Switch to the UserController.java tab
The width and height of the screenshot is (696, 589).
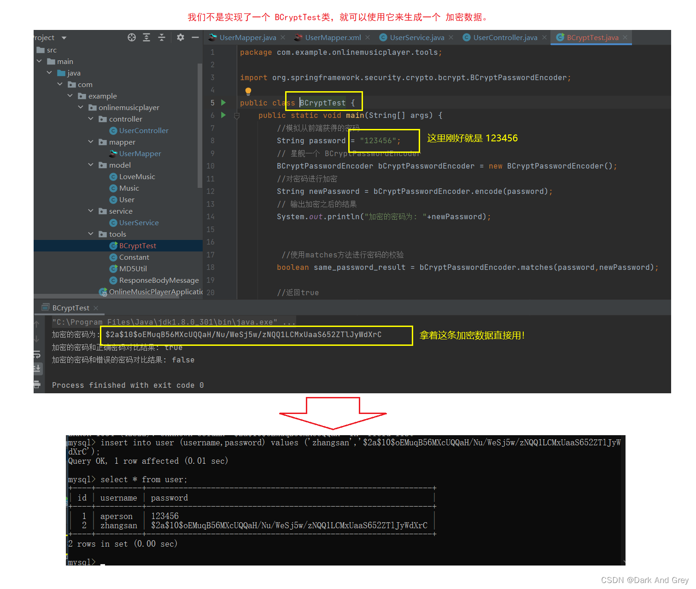coord(505,37)
